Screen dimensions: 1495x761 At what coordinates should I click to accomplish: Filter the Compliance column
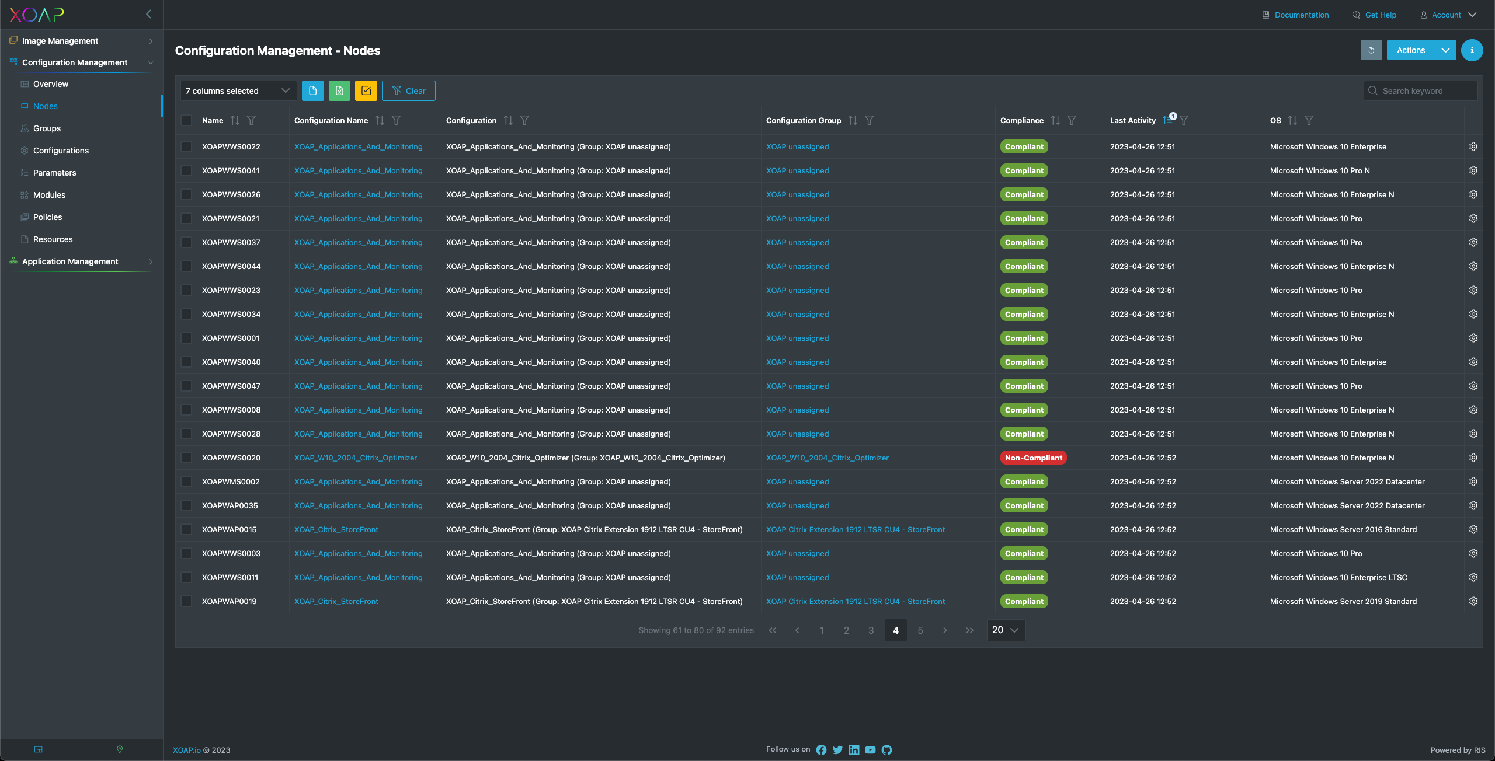pos(1072,120)
